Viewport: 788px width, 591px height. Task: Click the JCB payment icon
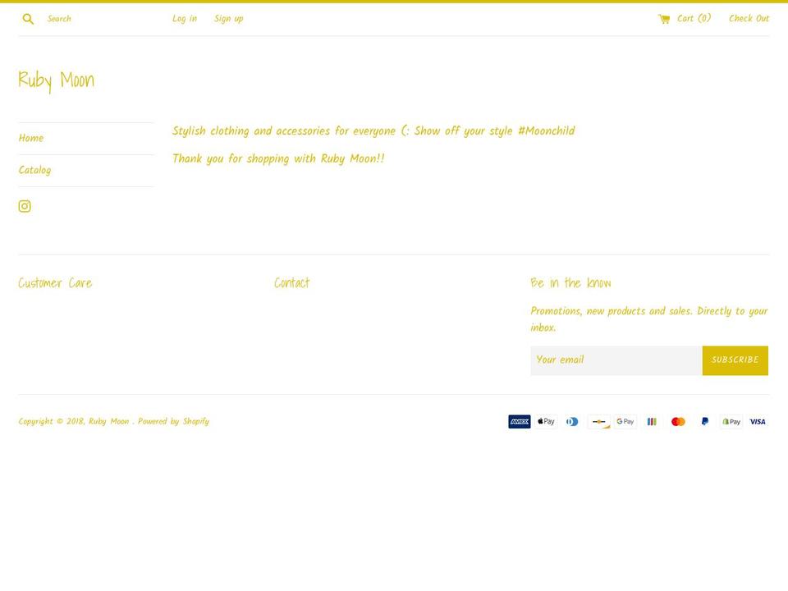point(652,422)
